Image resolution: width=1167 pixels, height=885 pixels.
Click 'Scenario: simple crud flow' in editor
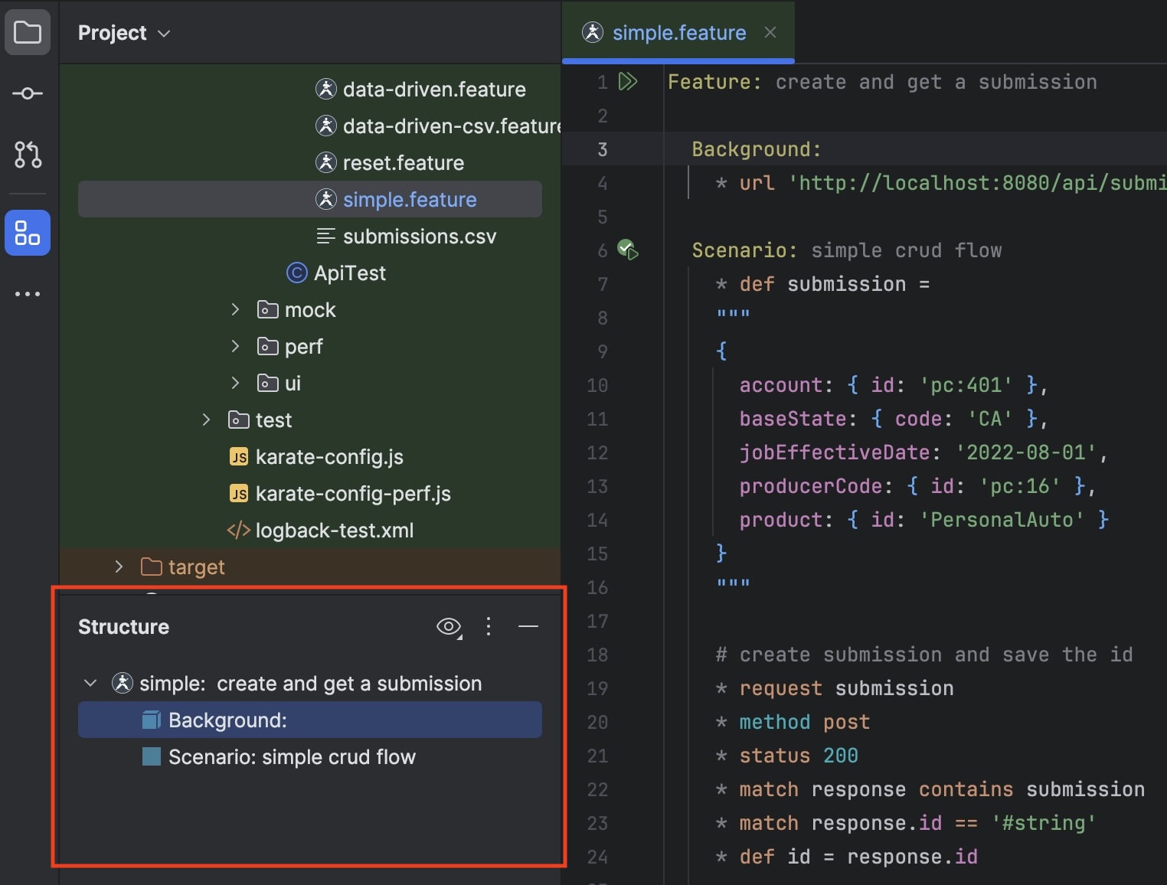(847, 250)
